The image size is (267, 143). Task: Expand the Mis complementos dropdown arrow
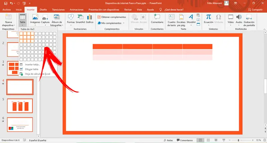click(x=124, y=23)
